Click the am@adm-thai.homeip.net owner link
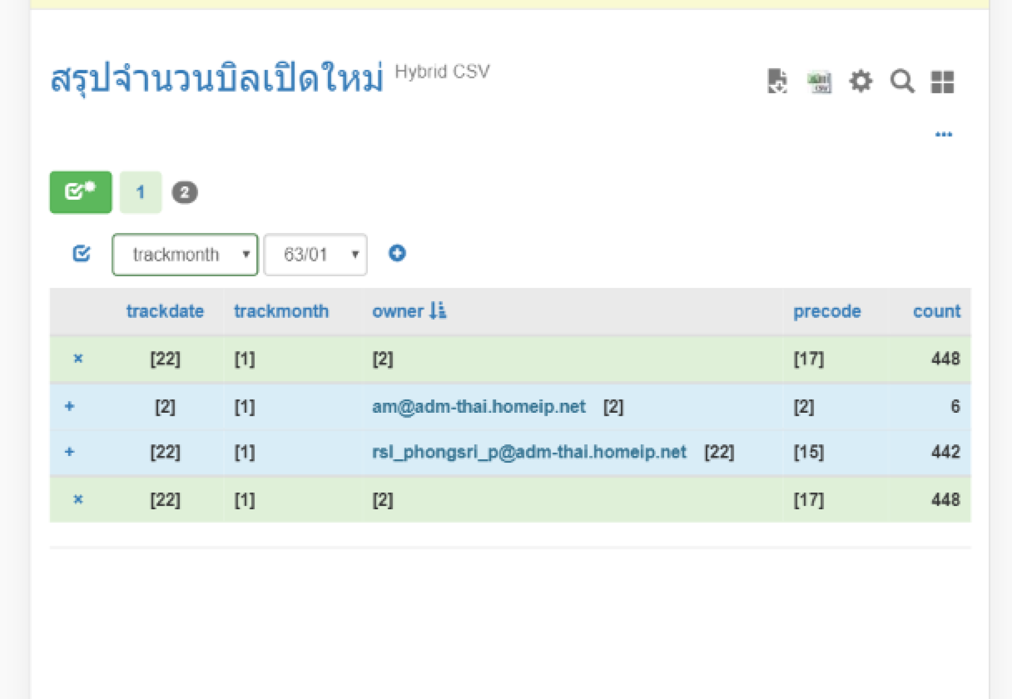The height and width of the screenshot is (699, 1012). coord(479,406)
